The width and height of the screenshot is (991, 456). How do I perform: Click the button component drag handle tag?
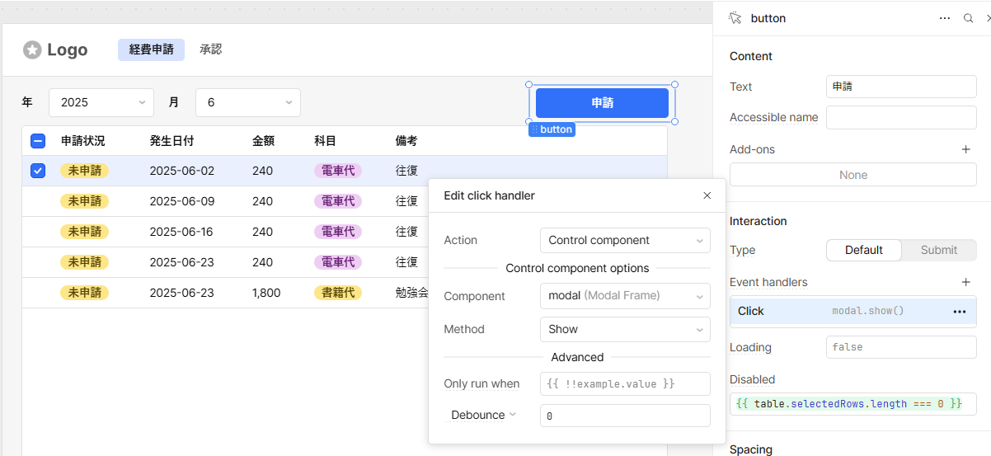(x=552, y=129)
